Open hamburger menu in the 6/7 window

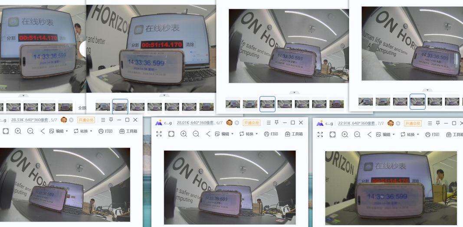268,123
